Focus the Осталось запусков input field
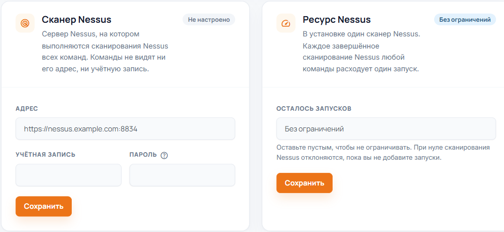 (386, 128)
